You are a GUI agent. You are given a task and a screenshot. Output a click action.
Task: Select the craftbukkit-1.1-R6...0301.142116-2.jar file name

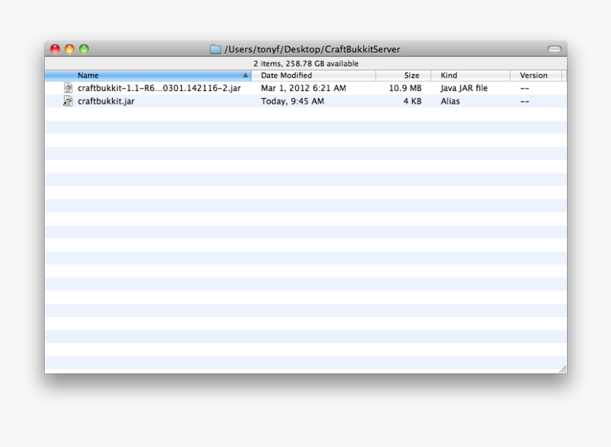coord(159,88)
